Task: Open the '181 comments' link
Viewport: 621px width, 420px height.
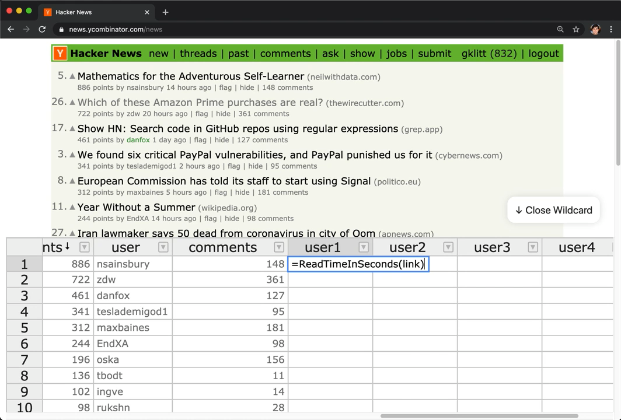Action: coord(282,192)
